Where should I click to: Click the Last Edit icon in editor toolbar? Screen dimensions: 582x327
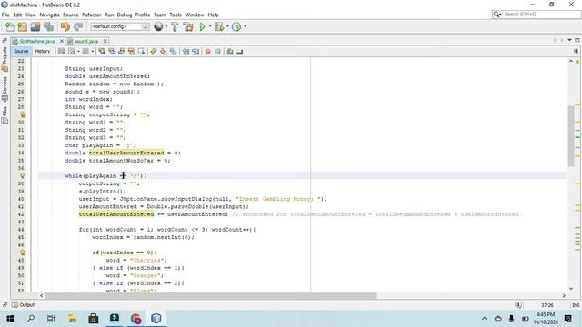[x=62, y=52]
